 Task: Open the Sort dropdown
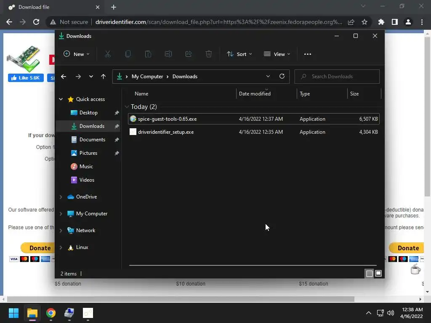pos(239,54)
